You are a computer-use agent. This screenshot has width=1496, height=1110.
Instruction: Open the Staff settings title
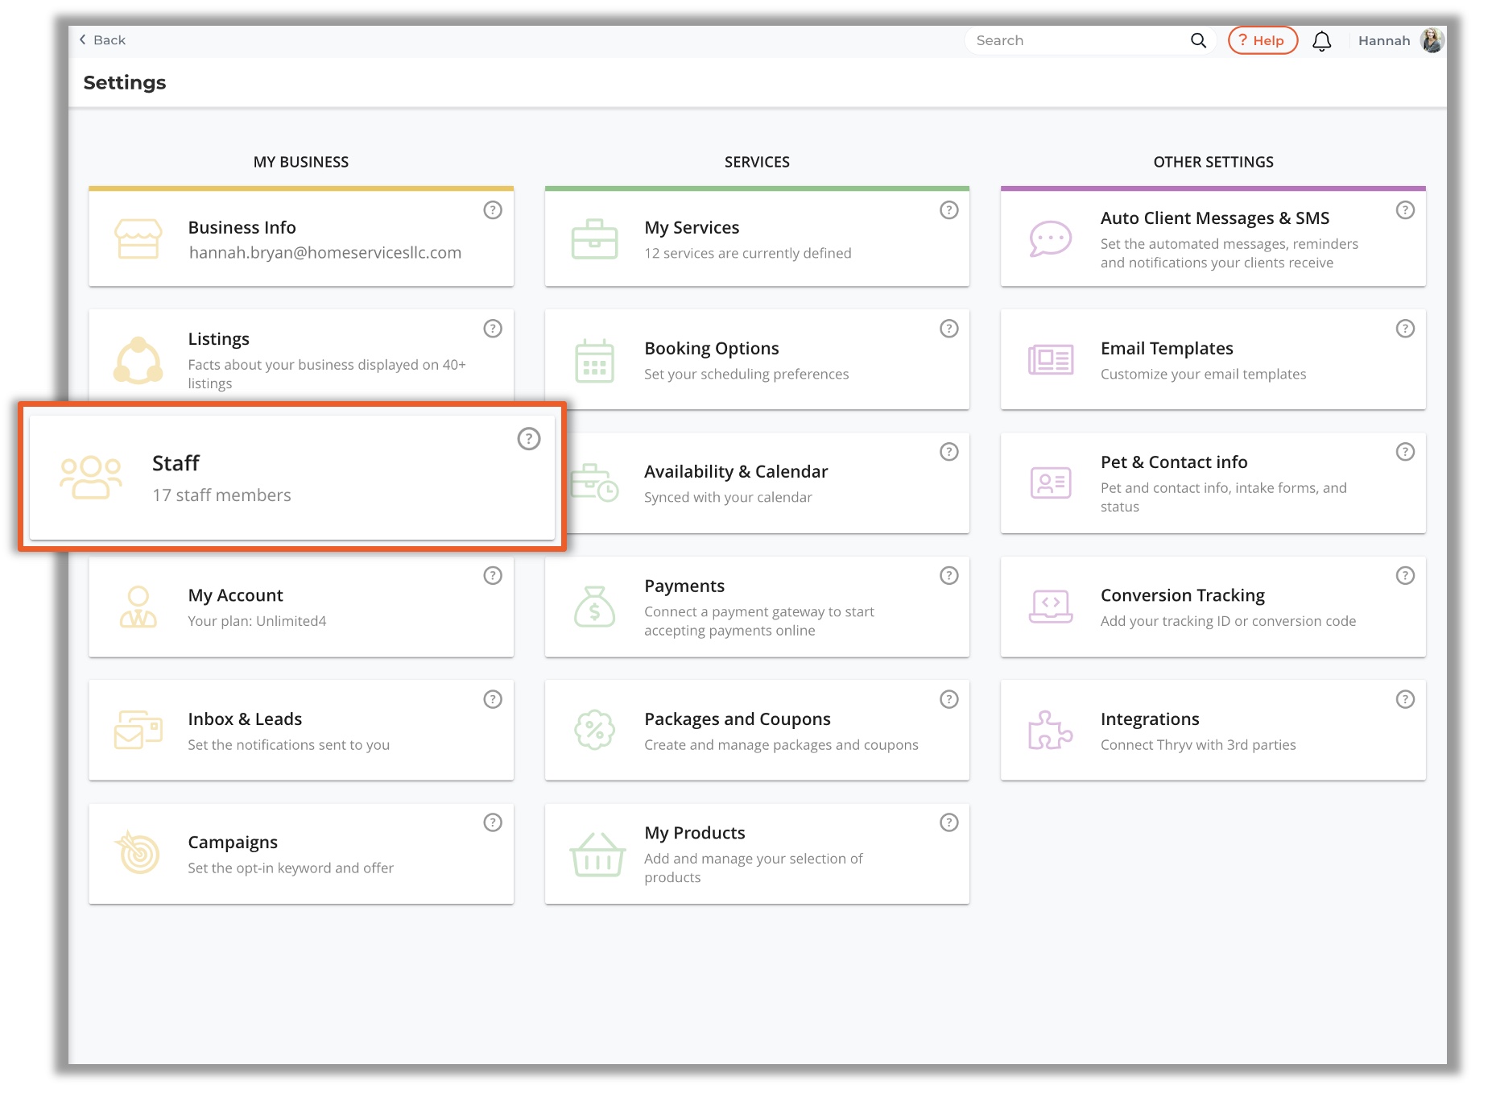coord(176,463)
